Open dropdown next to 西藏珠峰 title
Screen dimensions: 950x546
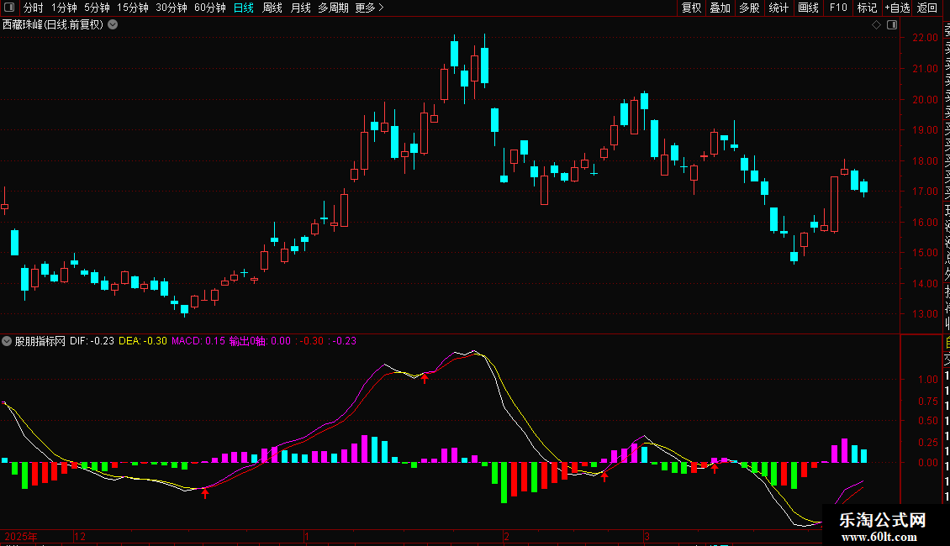[x=113, y=25]
